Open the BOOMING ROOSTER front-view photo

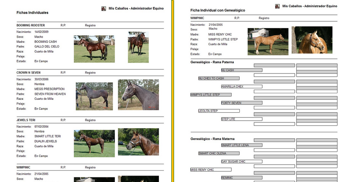tap(138, 47)
